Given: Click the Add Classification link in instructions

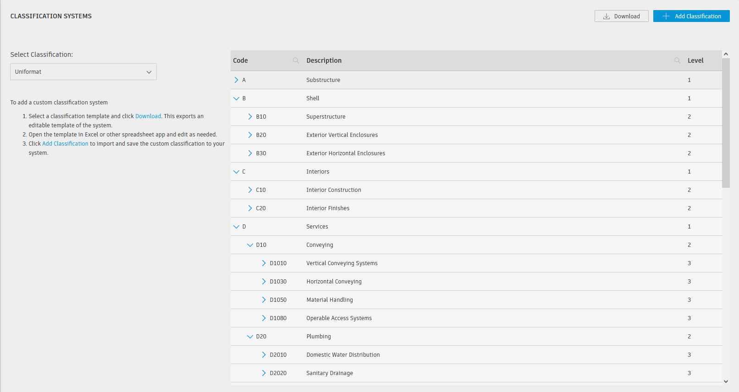Looking at the screenshot, I should [x=65, y=144].
